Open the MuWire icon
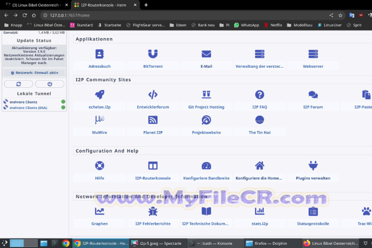Image resolution: width=372 pixels, height=248 pixels. tap(99, 120)
